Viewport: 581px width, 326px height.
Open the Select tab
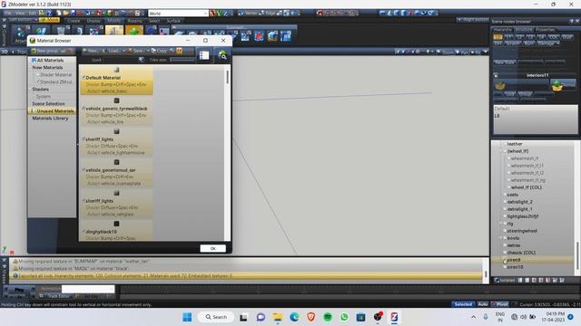154,21
